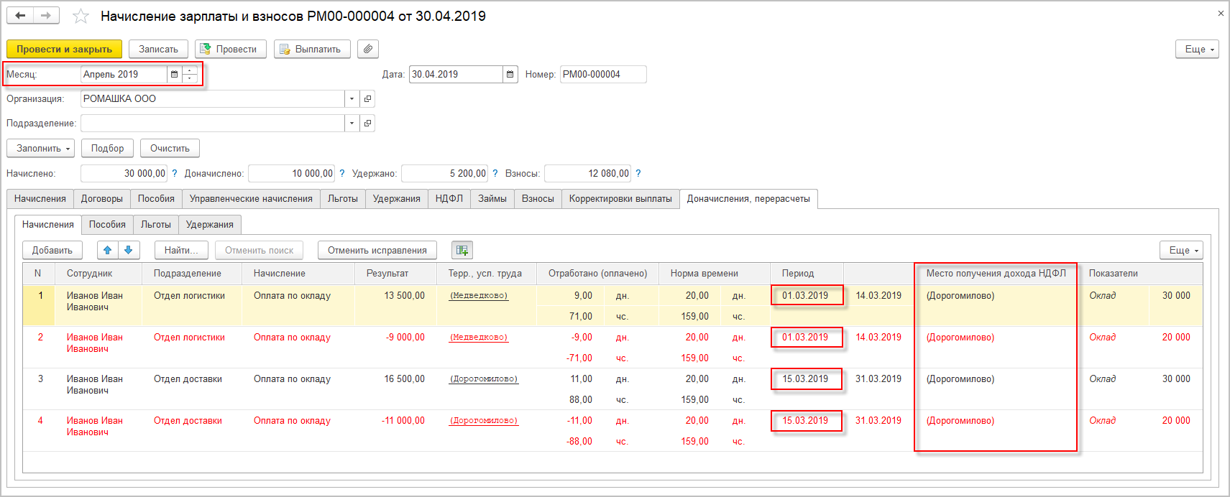Open calendar picker for the Дата field
Image resolution: width=1230 pixels, height=497 pixels.
coord(510,75)
